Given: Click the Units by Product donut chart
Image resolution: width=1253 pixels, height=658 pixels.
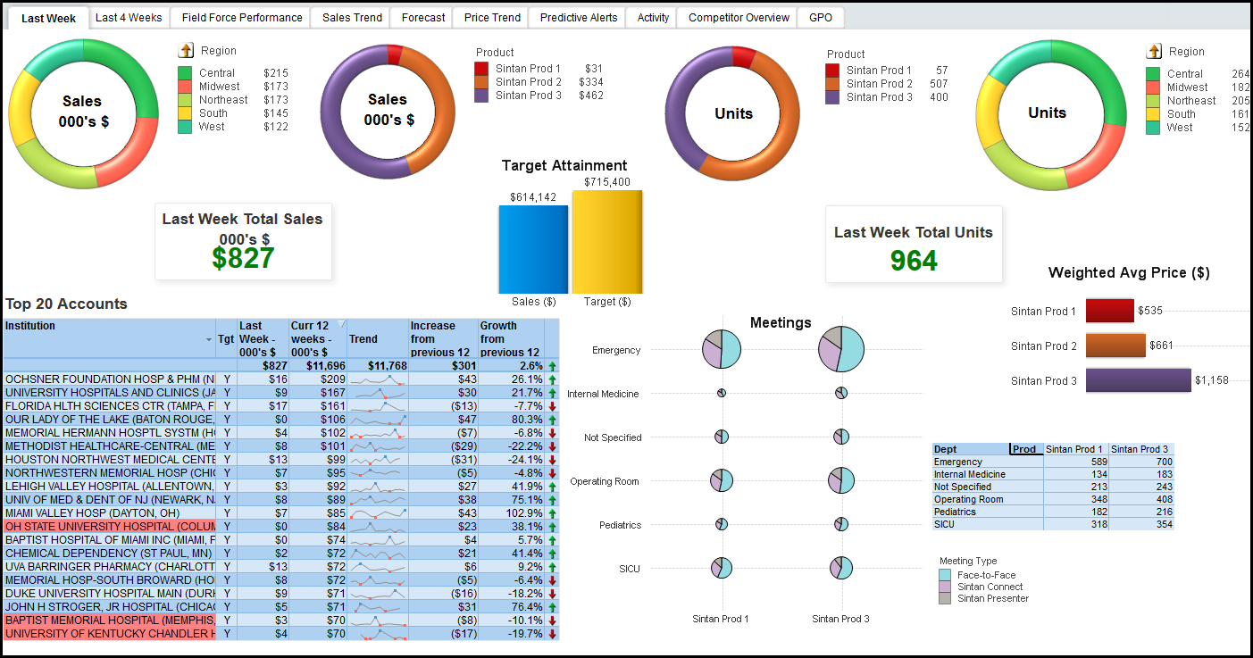Looking at the screenshot, I should click(x=732, y=113).
